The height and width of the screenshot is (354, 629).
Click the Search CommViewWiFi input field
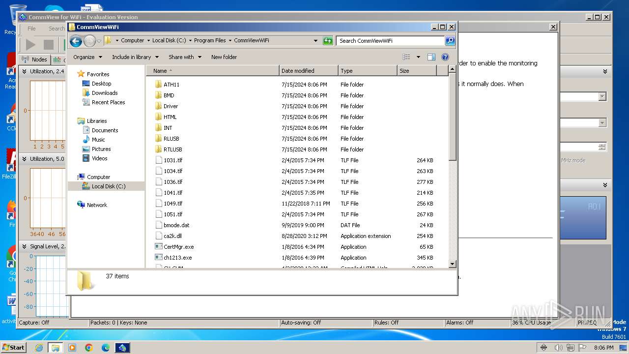click(x=391, y=41)
